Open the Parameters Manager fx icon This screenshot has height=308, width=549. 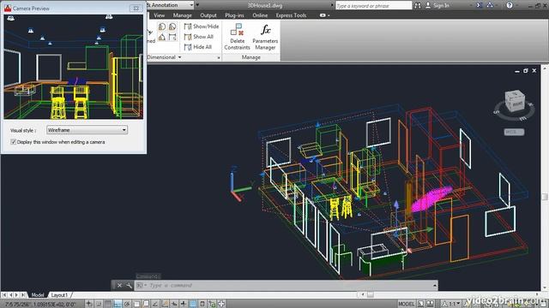[265, 30]
